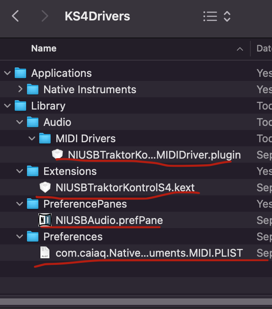Collapse the Library folder disclosure triangle

pos(7,106)
